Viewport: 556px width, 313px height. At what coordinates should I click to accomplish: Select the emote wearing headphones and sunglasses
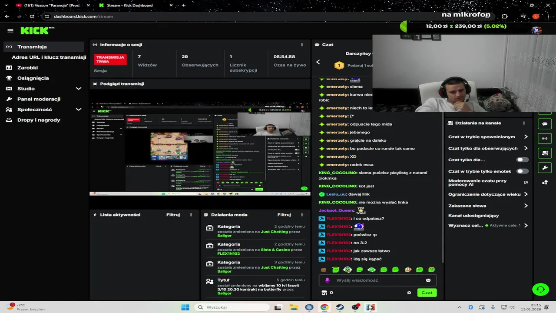pos(347,270)
